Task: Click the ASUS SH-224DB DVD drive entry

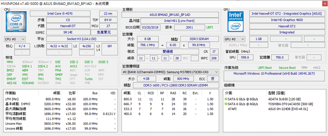Action: click(x=288, y=109)
